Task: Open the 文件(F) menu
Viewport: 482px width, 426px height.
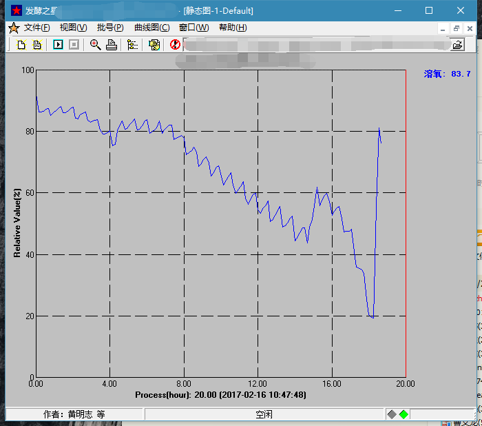Action: pyautogui.click(x=36, y=28)
